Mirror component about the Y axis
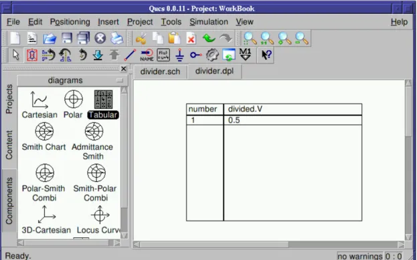Viewport: 417px width, 260px height. 65,55
